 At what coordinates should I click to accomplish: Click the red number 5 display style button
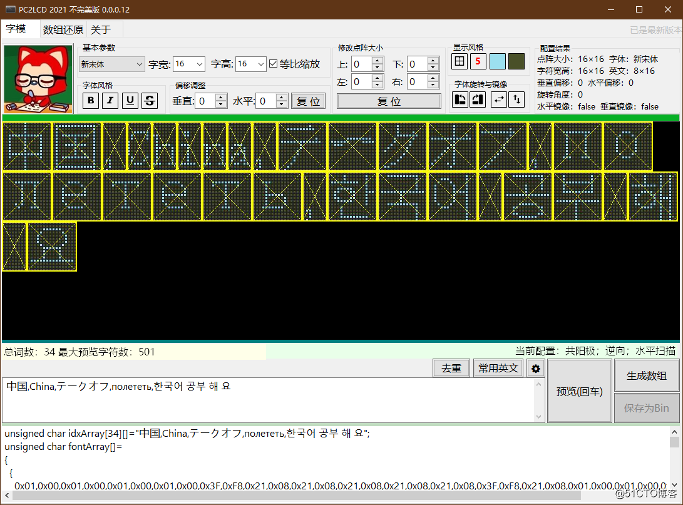point(478,61)
